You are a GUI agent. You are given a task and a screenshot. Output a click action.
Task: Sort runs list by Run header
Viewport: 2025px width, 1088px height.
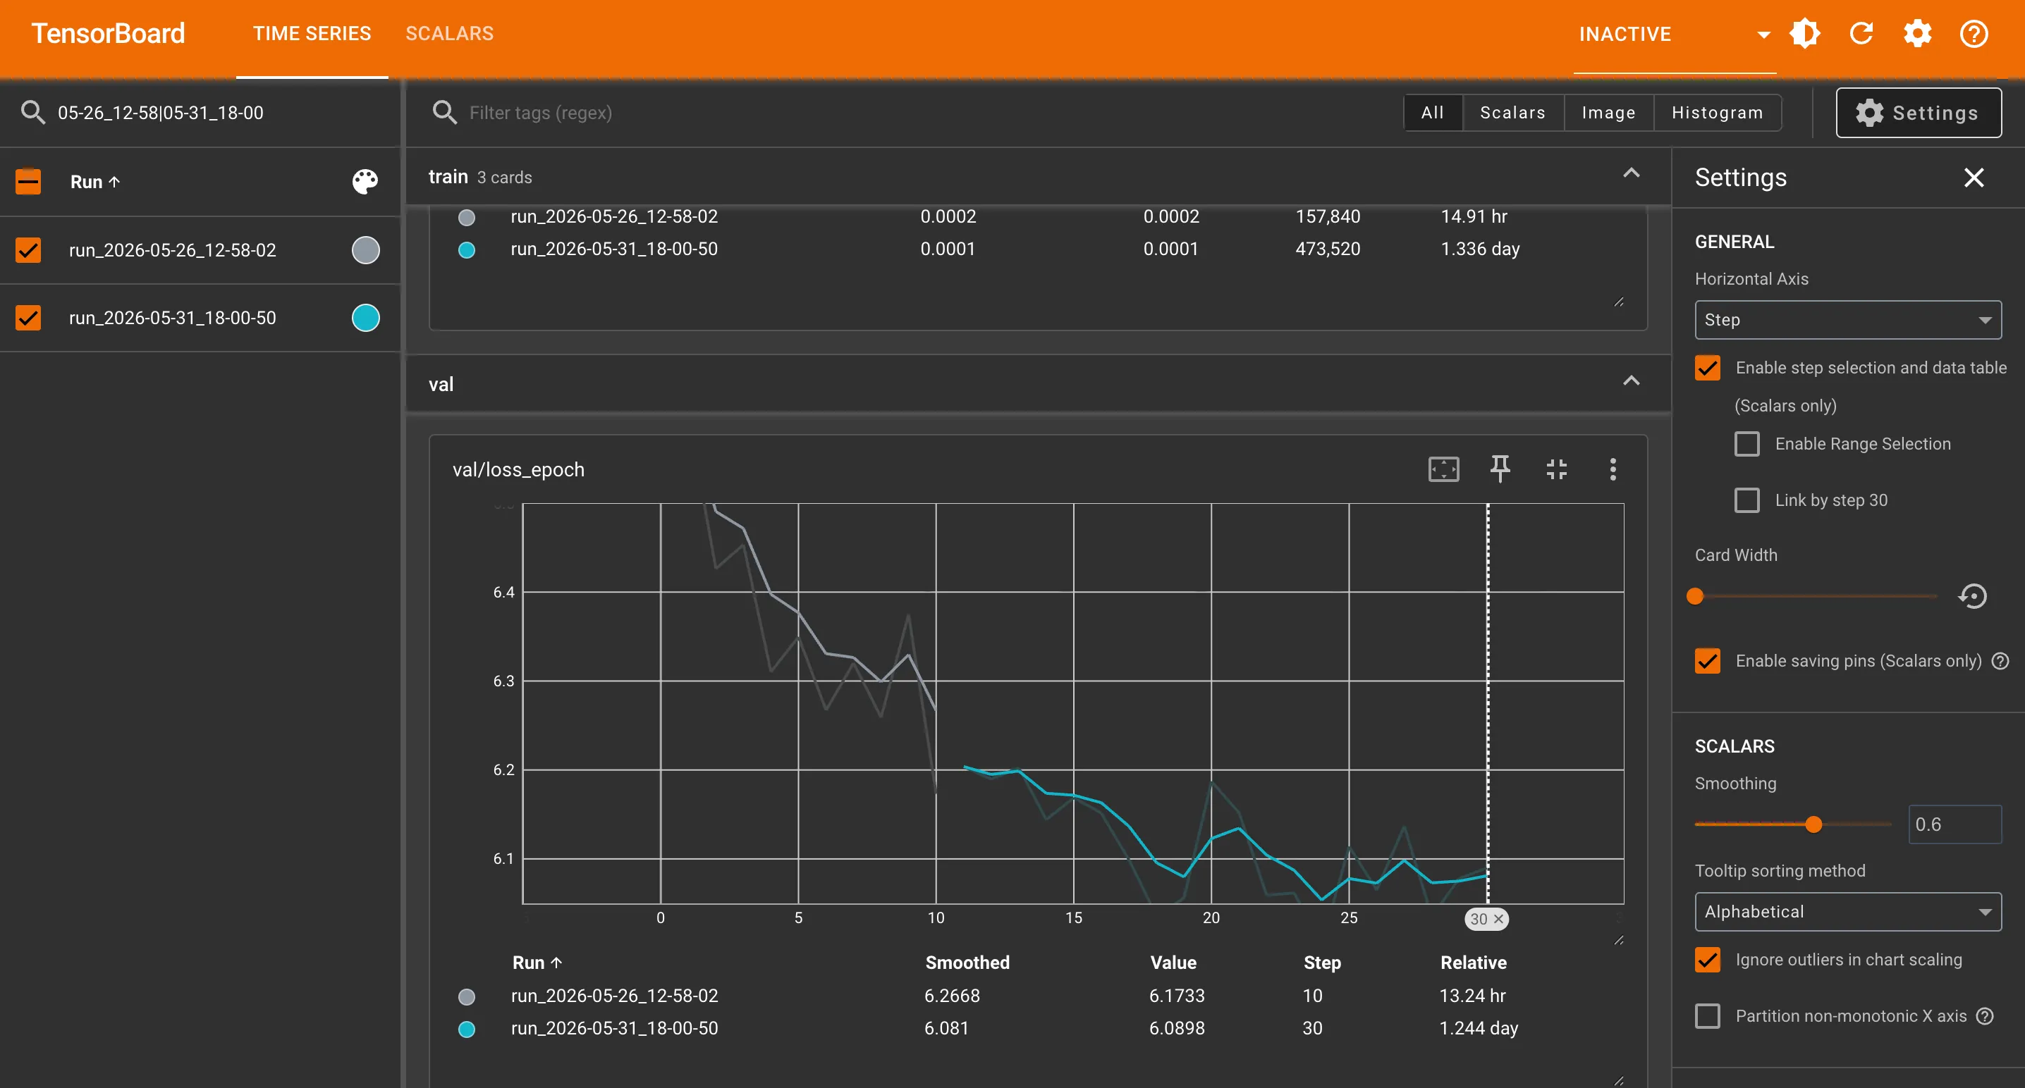[x=94, y=182]
